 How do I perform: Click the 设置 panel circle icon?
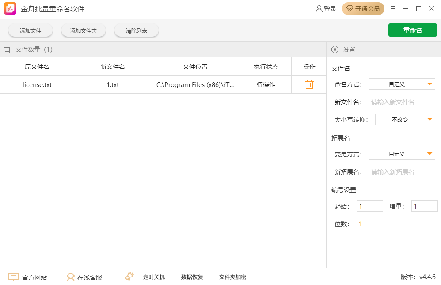335,49
